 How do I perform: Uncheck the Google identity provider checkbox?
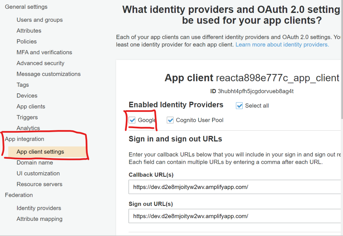[x=132, y=120]
